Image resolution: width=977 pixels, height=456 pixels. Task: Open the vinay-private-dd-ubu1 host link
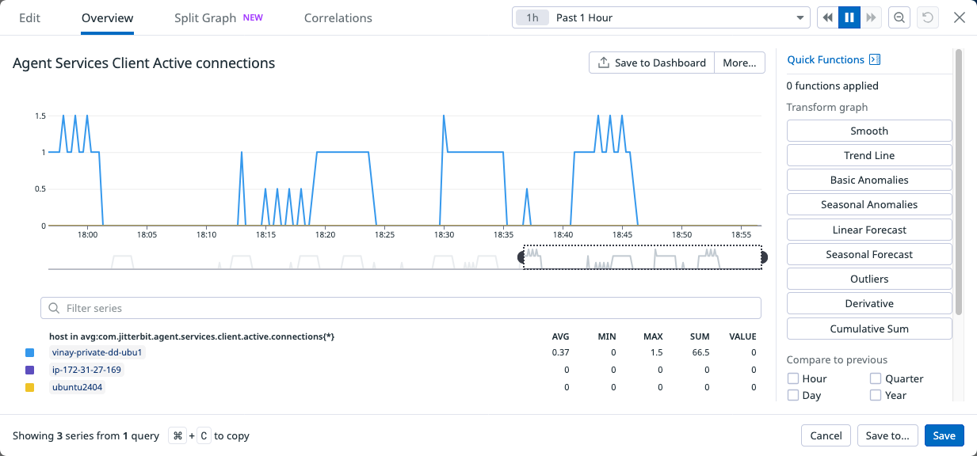click(x=95, y=352)
